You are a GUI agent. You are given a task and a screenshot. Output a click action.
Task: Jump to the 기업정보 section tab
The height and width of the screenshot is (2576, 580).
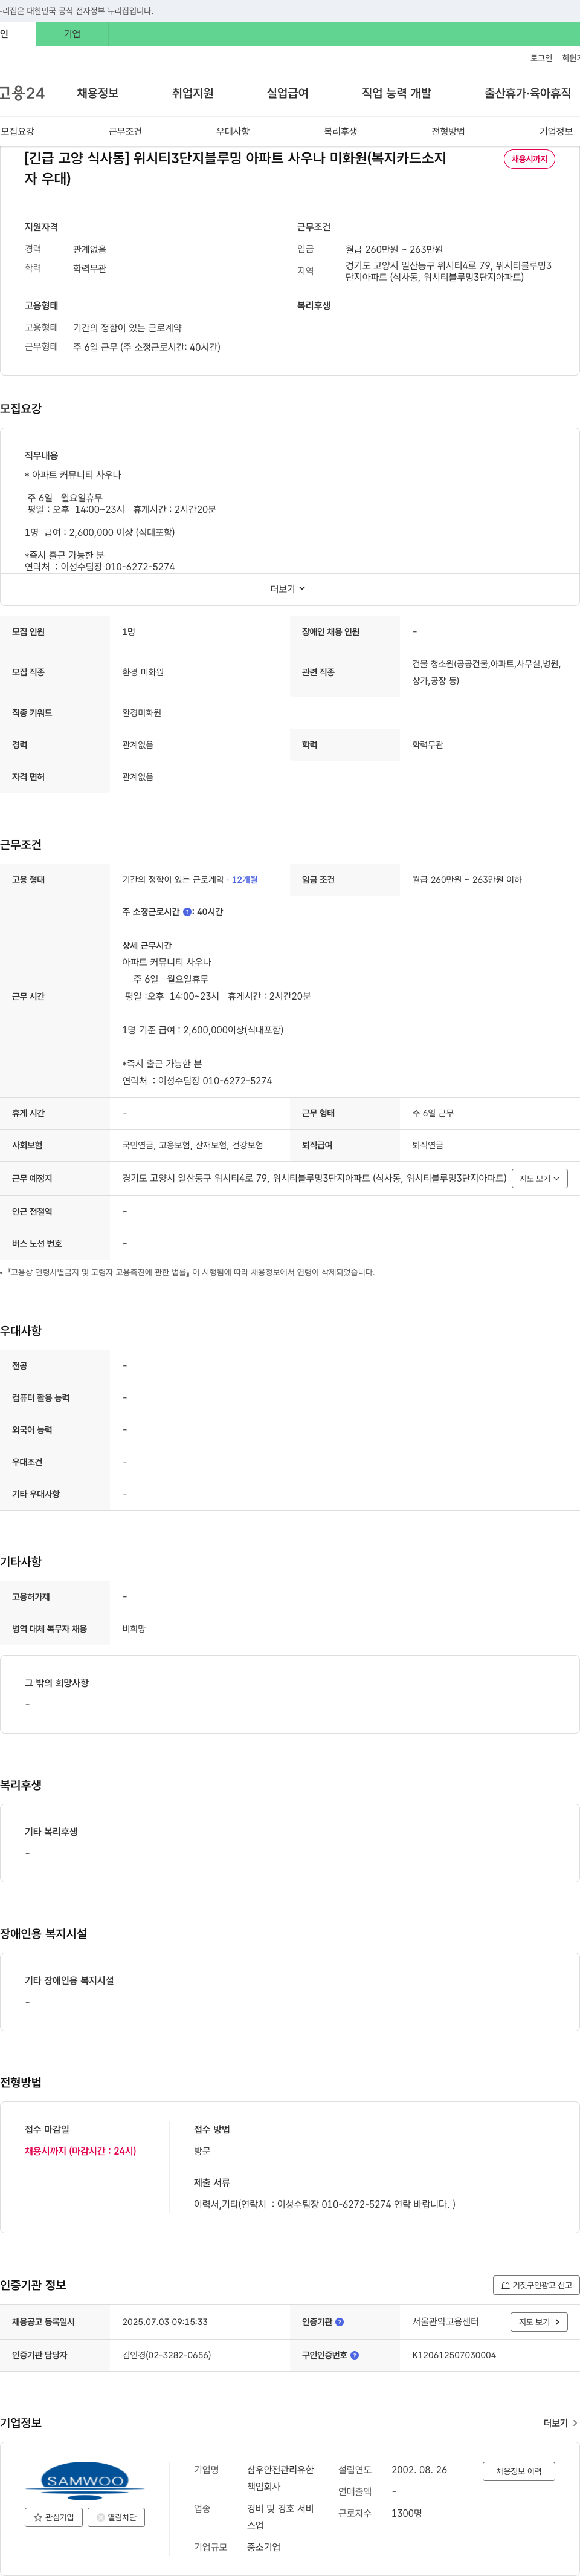(556, 131)
